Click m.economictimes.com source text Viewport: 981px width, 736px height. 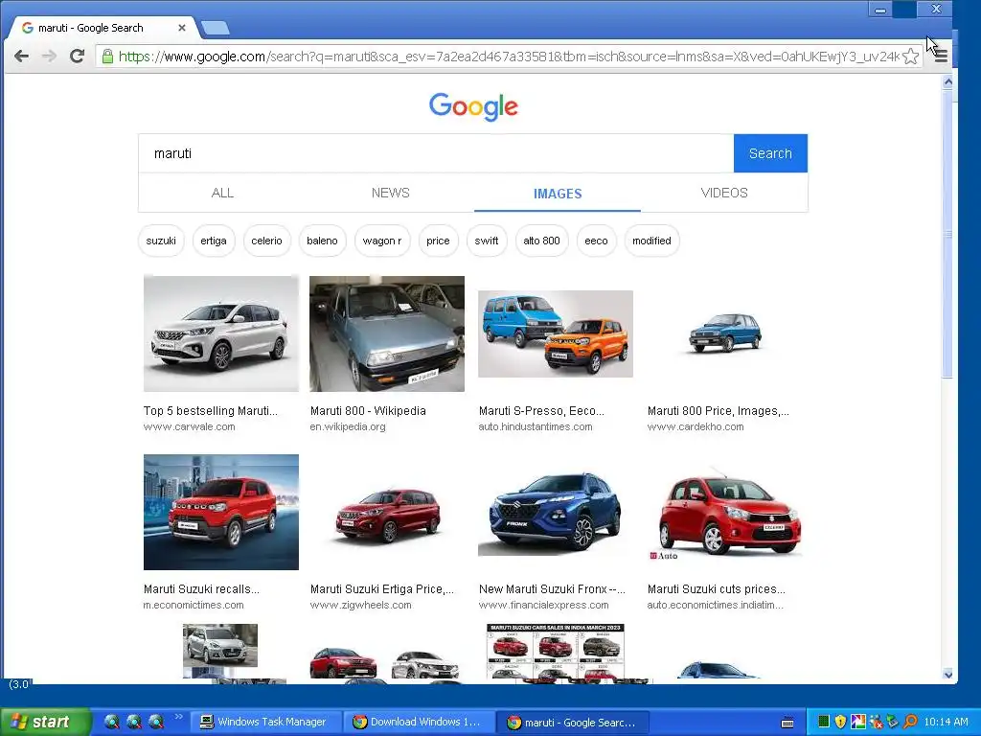pos(194,606)
